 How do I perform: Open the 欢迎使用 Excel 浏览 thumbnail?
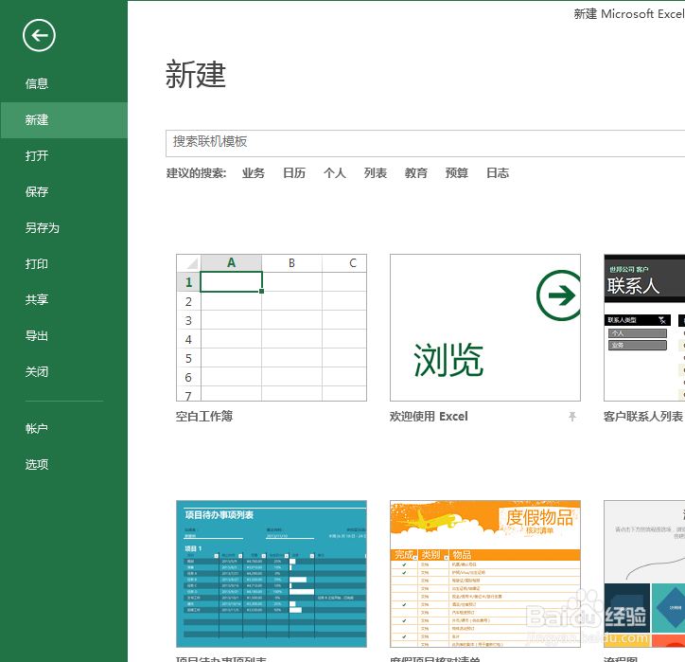coord(485,328)
